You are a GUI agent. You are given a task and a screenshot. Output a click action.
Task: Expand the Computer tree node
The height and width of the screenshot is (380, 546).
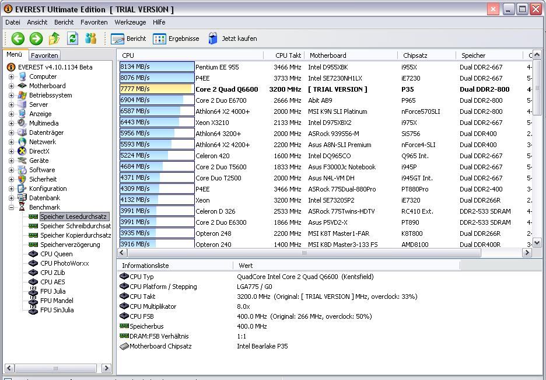(11, 76)
